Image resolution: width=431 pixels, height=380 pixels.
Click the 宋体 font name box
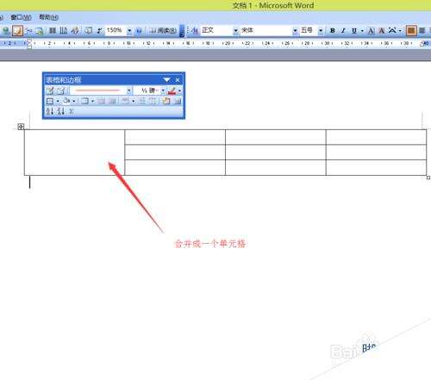point(266,30)
